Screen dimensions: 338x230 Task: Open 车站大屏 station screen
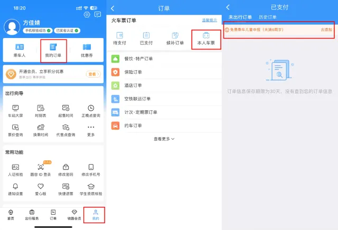pyautogui.click(x=15, y=111)
